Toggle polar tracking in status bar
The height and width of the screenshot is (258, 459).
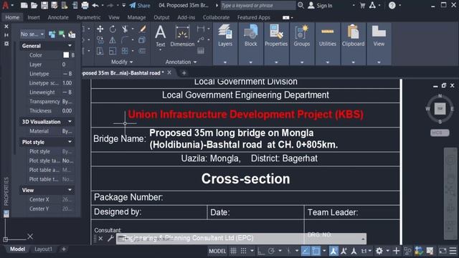(x=271, y=251)
